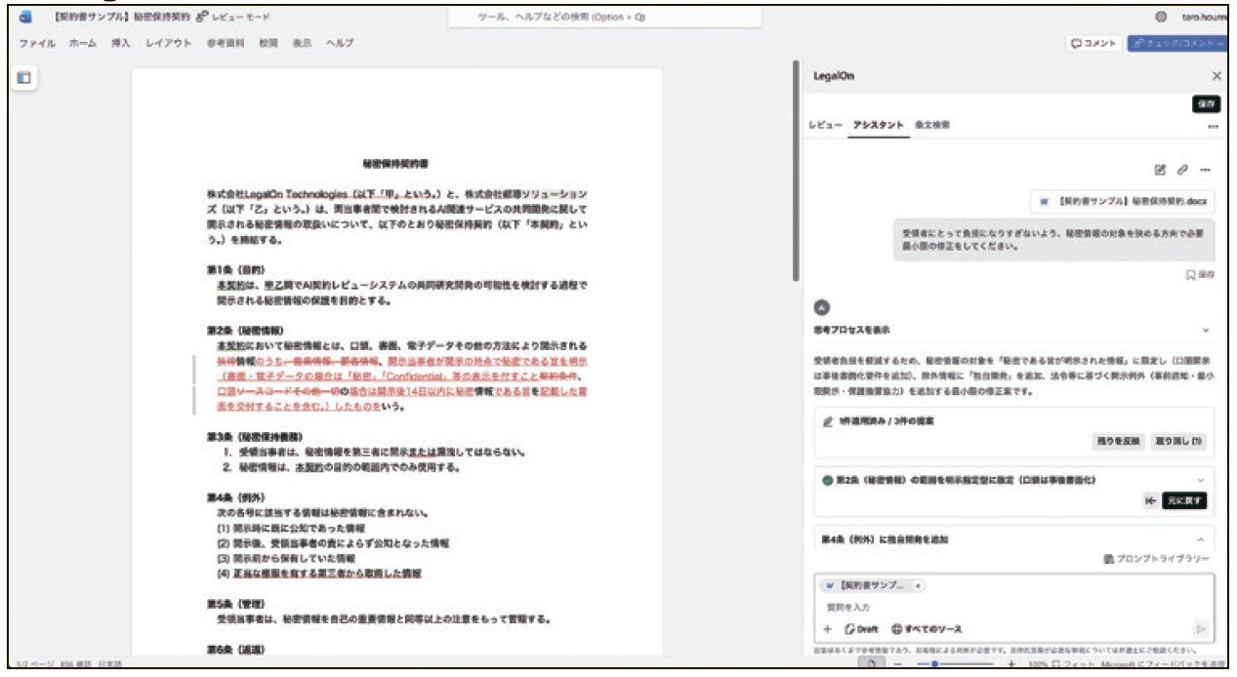Open the navigation pane icon left of document

[24, 78]
